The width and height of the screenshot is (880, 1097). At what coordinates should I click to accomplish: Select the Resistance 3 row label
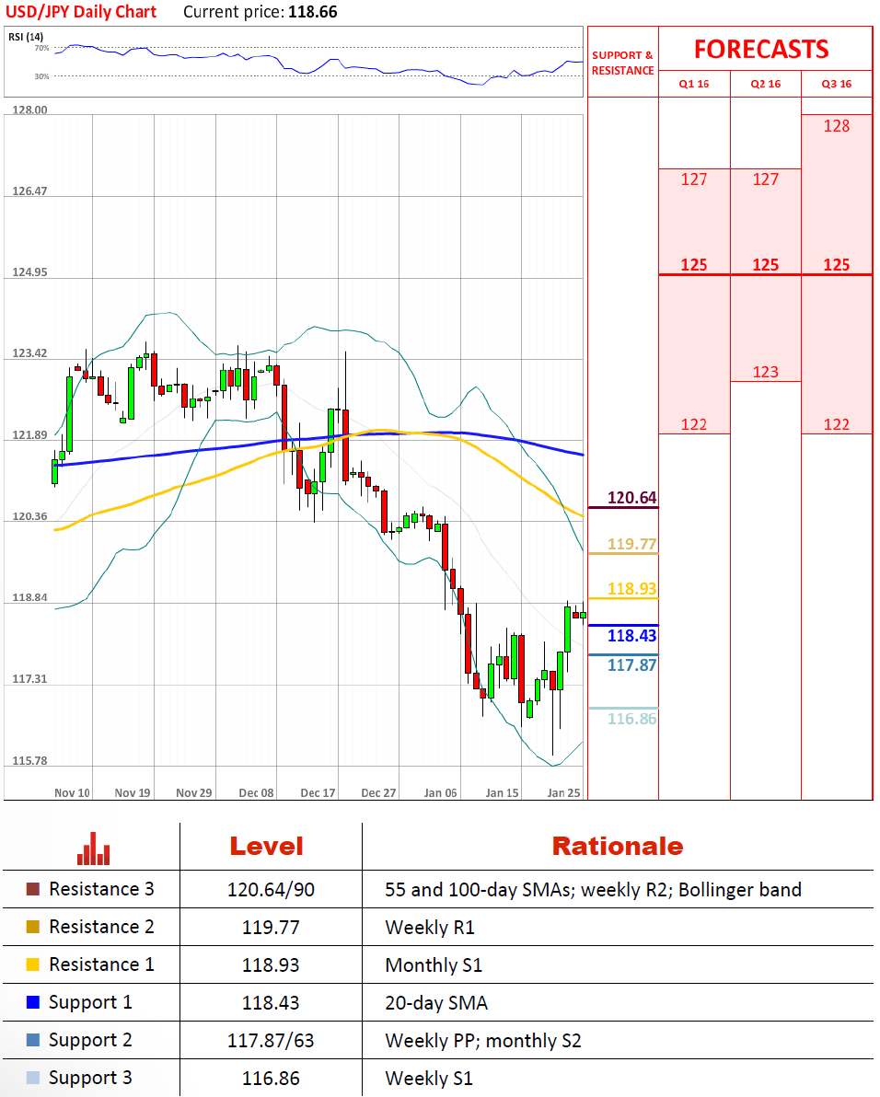coord(101,889)
